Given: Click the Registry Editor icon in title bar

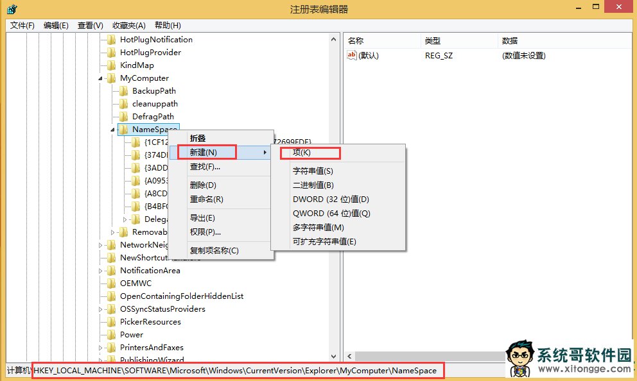Looking at the screenshot, I should [x=11, y=9].
